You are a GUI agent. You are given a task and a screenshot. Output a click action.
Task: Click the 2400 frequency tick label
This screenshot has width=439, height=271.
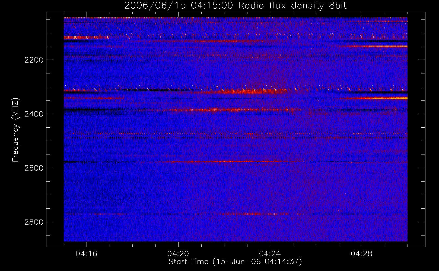[x=34, y=114]
